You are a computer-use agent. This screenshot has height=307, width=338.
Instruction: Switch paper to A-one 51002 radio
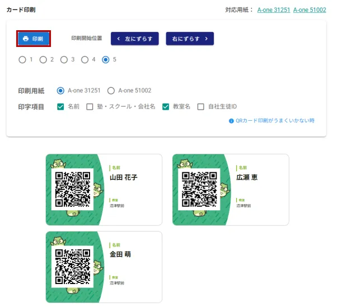111,91
